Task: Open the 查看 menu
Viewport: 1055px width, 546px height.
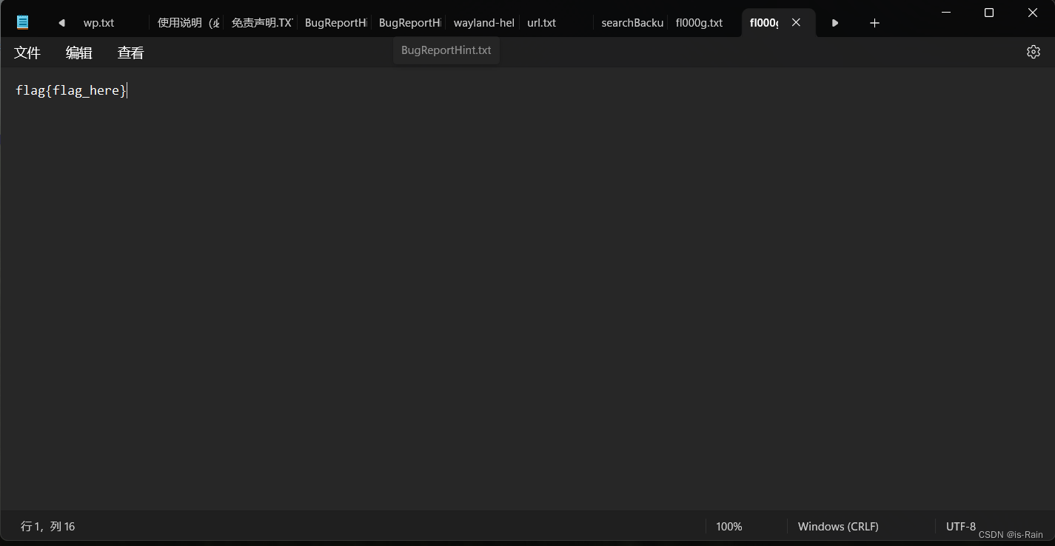Action: coord(130,53)
